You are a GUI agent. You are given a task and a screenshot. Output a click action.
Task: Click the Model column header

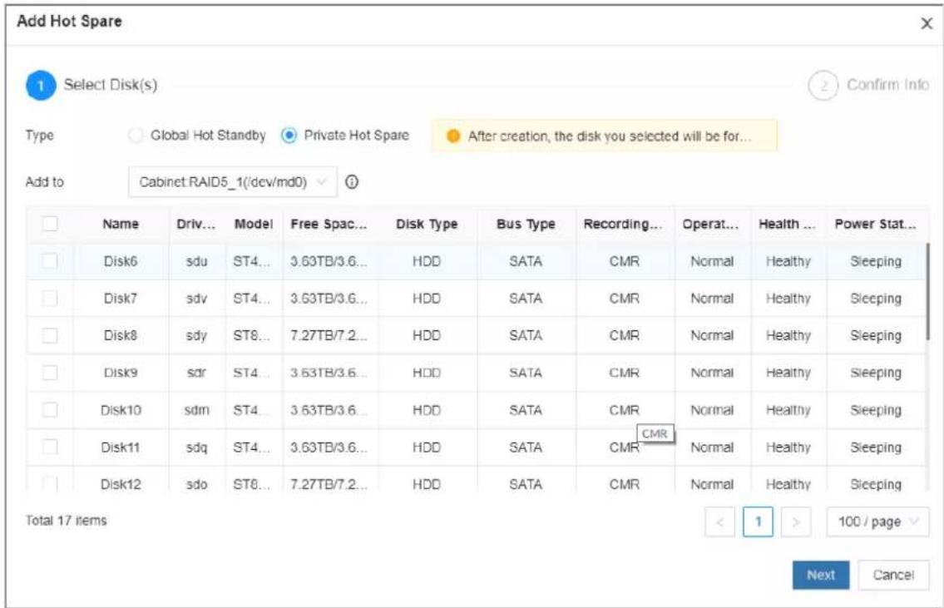tap(254, 224)
